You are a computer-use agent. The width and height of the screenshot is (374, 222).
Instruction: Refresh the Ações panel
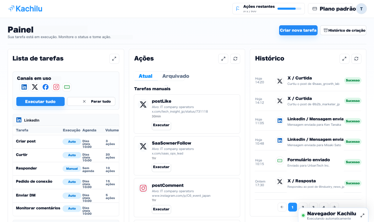(235, 59)
